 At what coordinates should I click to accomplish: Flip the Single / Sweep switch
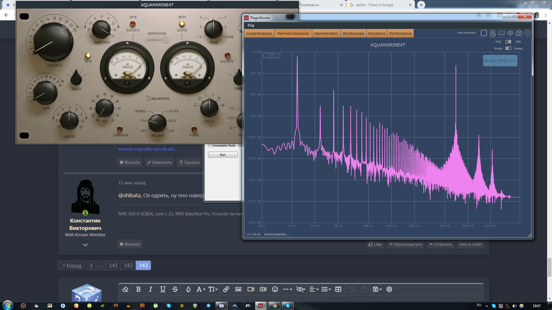point(508,48)
